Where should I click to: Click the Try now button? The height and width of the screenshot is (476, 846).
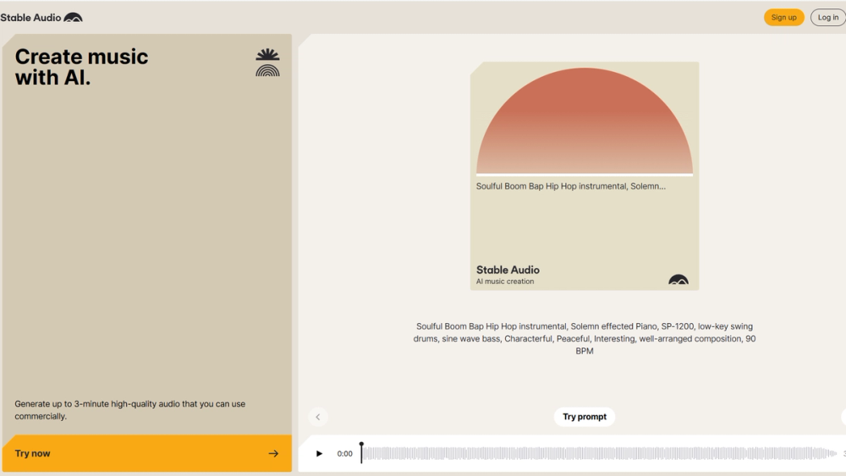tap(146, 453)
